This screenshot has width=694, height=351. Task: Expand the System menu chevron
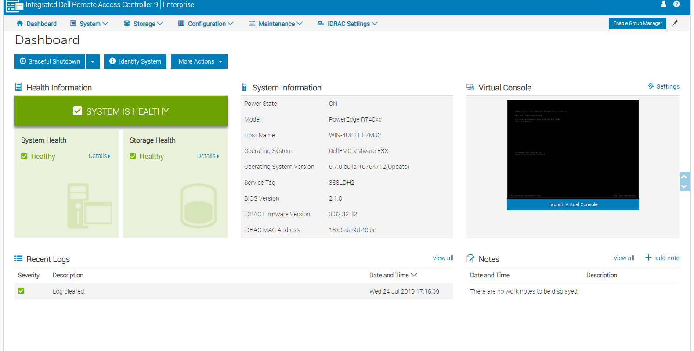coord(105,24)
